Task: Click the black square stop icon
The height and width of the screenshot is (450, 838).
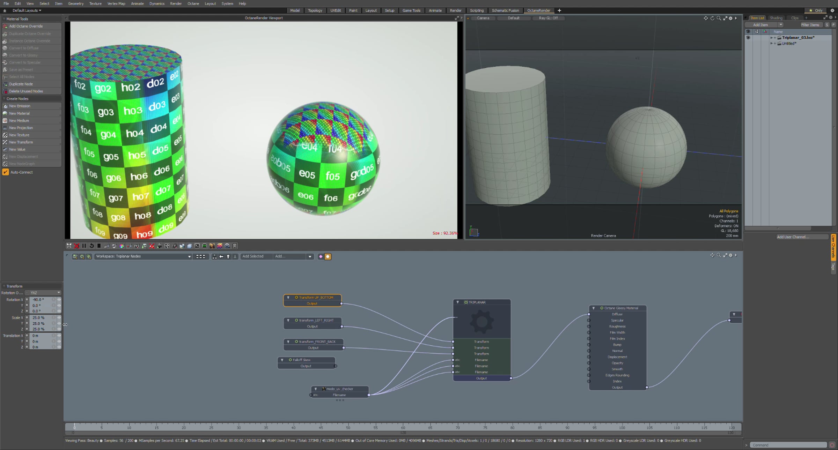Action: [99, 246]
